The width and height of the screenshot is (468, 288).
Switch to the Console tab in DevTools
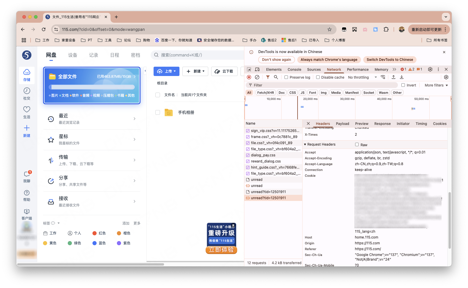click(294, 70)
